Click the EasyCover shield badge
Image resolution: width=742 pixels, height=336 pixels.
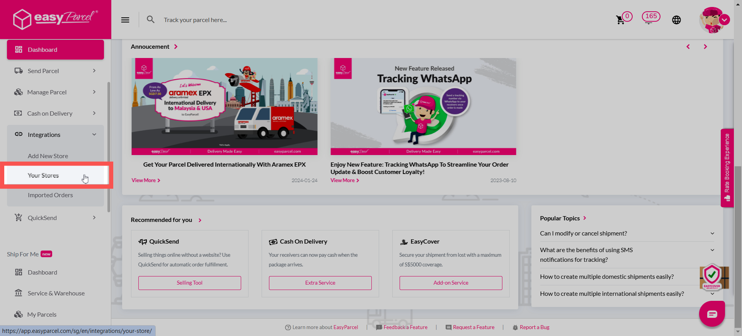[712, 277]
